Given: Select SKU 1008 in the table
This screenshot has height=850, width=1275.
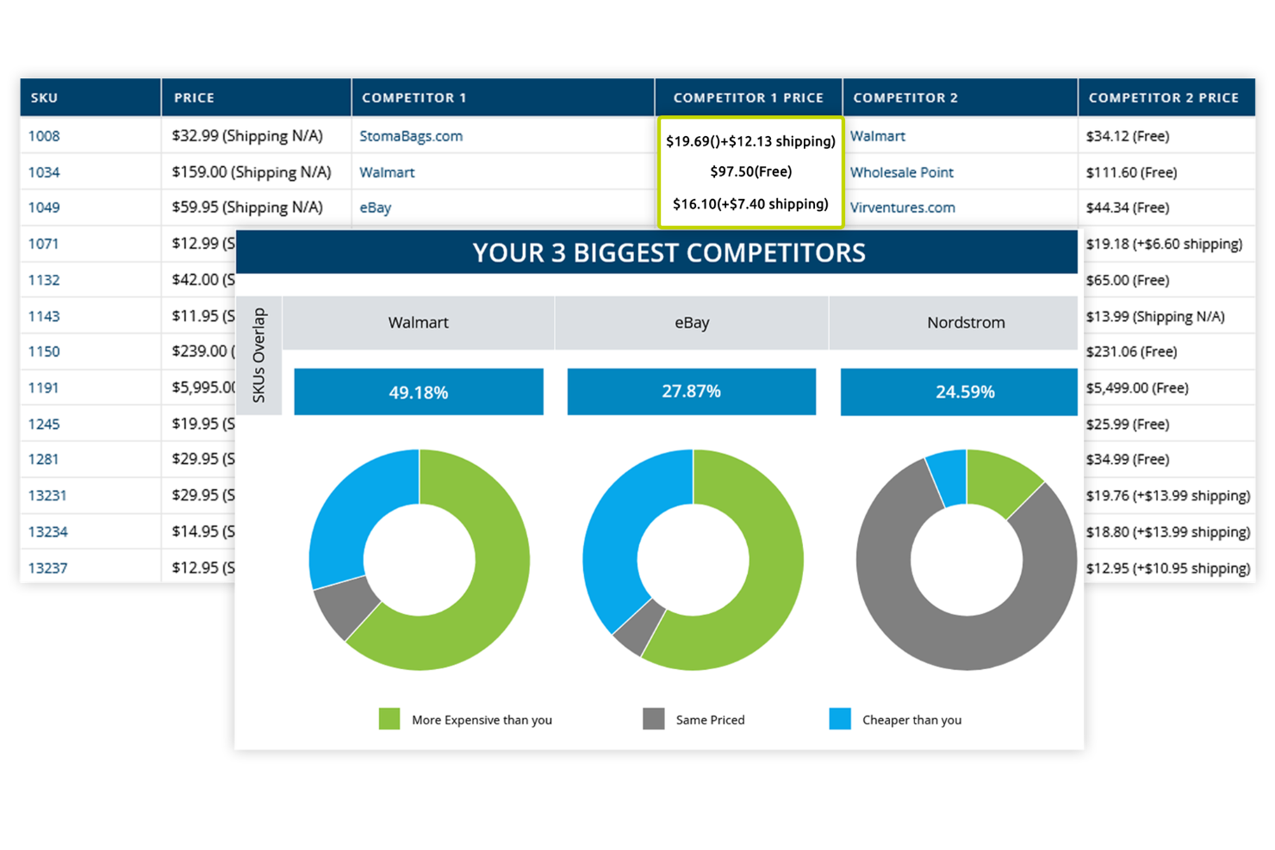Looking at the screenshot, I should click(44, 136).
